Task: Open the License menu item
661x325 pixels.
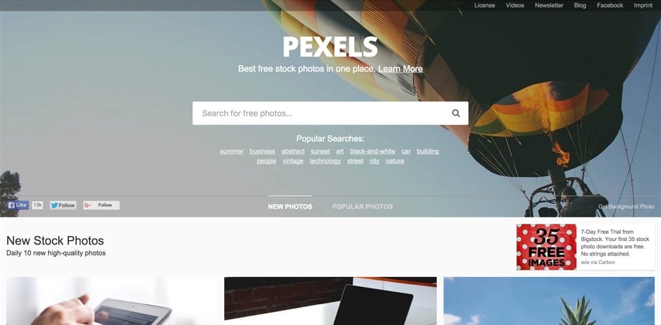Action: click(x=485, y=6)
